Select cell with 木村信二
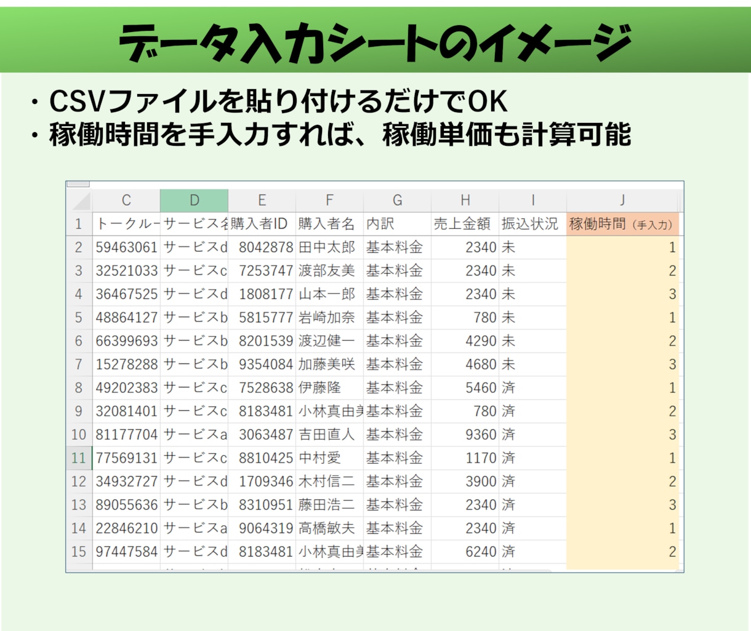 coord(329,482)
